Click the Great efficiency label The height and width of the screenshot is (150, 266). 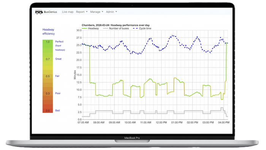tap(59, 59)
